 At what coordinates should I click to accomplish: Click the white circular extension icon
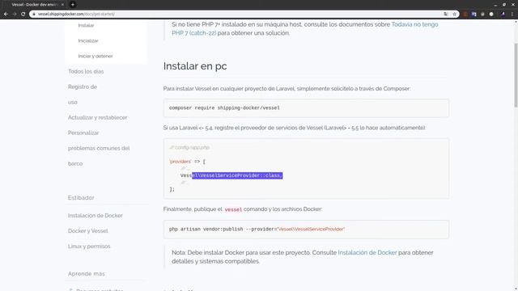[491, 15]
